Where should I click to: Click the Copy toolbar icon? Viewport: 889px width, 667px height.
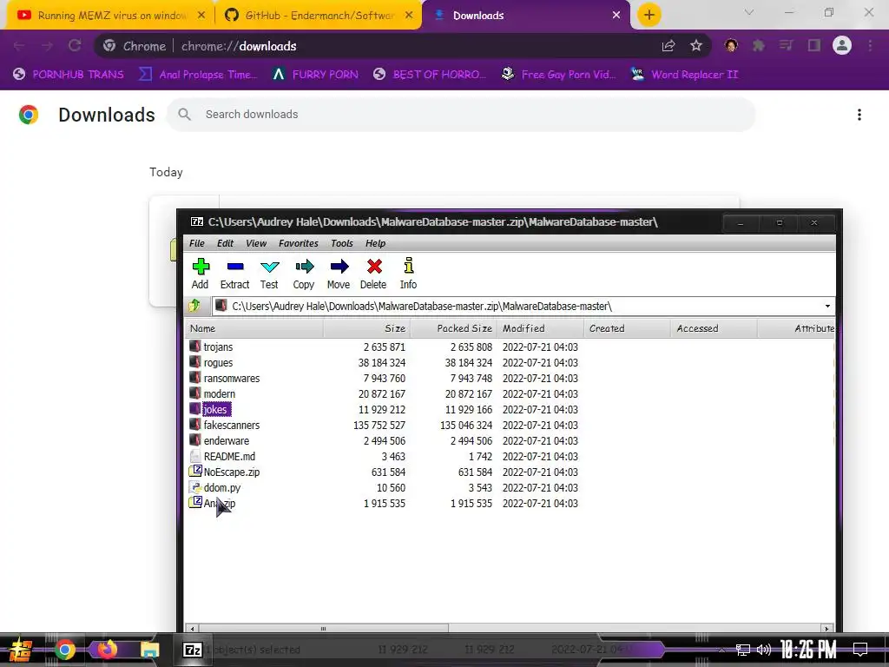[x=304, y=274]
